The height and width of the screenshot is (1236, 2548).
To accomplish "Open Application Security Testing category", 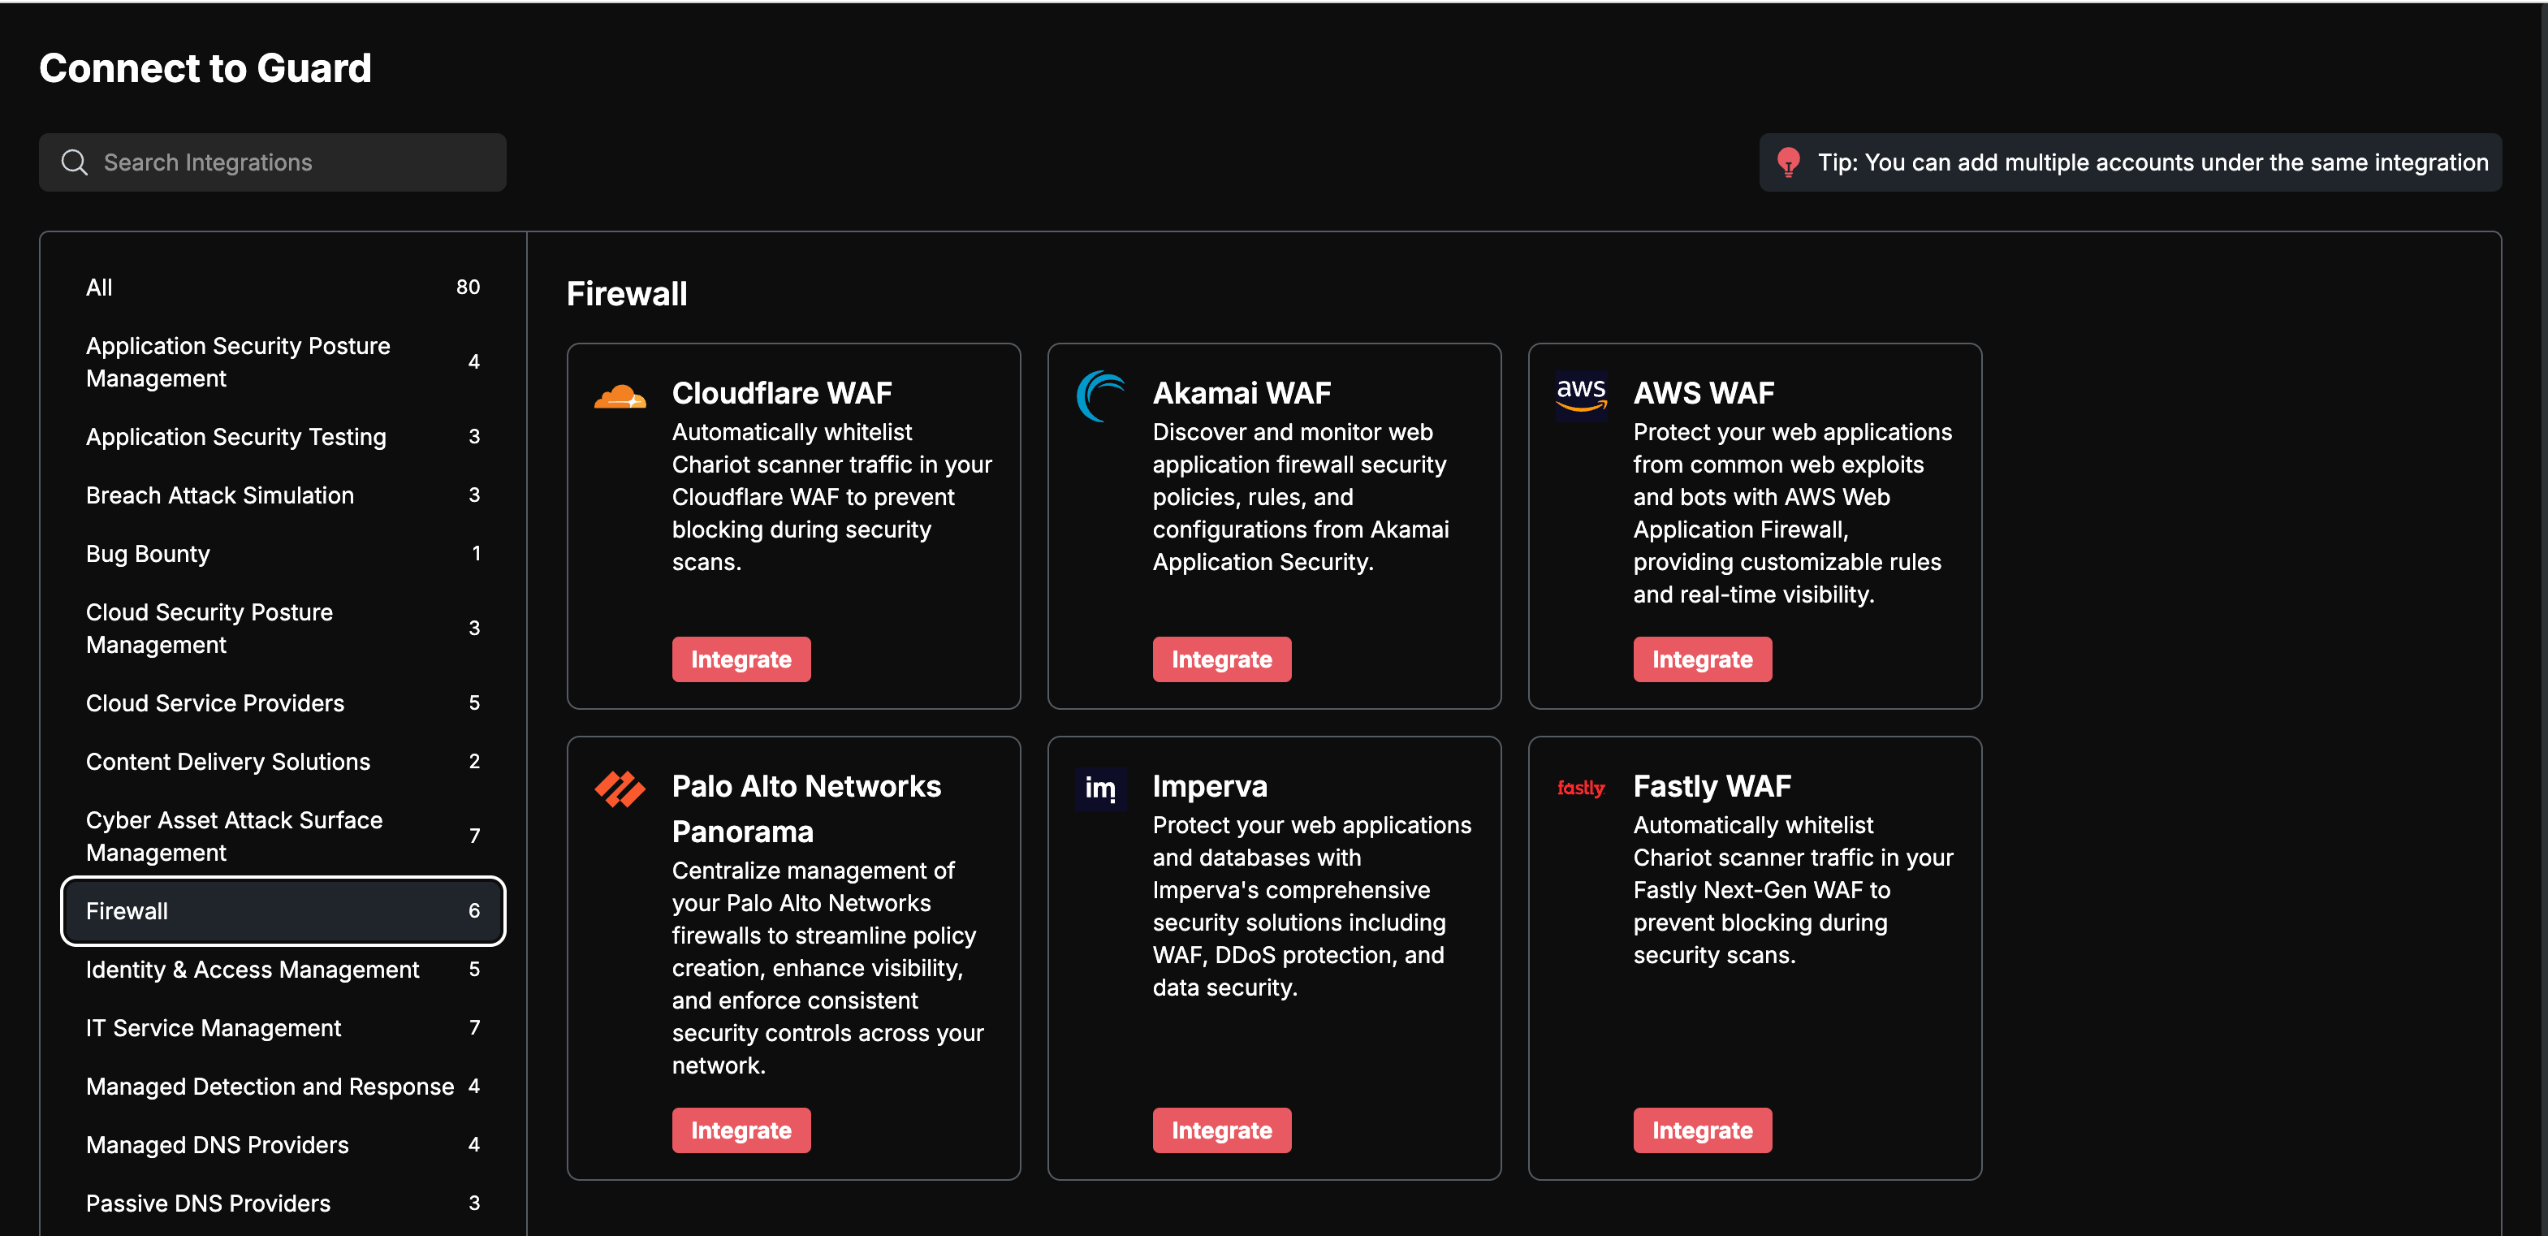I will 283,436.
